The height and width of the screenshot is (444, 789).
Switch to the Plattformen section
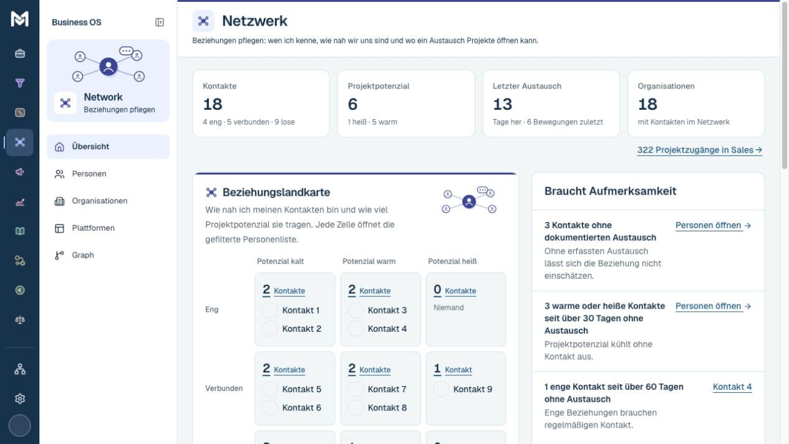(x=108, y=228)
